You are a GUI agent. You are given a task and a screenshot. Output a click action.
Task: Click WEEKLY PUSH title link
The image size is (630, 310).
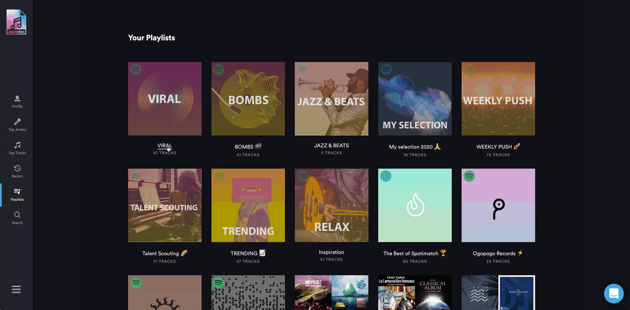coord(498,147)
